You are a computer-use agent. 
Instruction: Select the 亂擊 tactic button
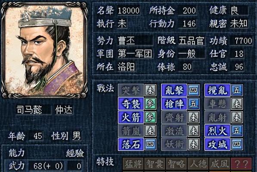coord(174,90)
